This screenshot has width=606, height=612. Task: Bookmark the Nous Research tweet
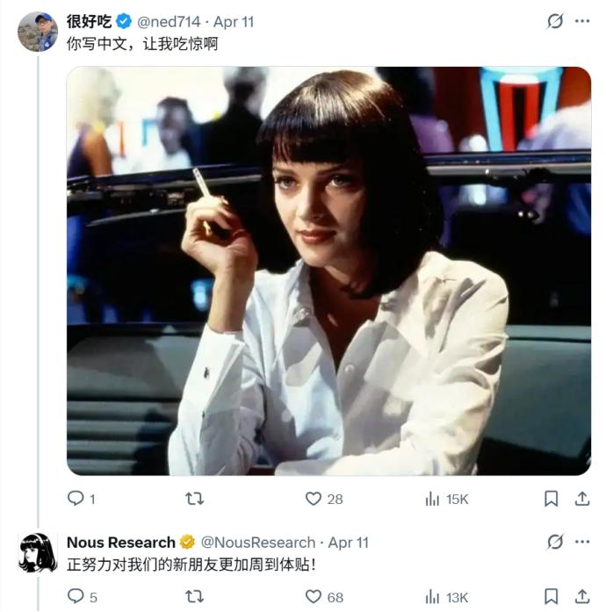click(x=551, y=597)
